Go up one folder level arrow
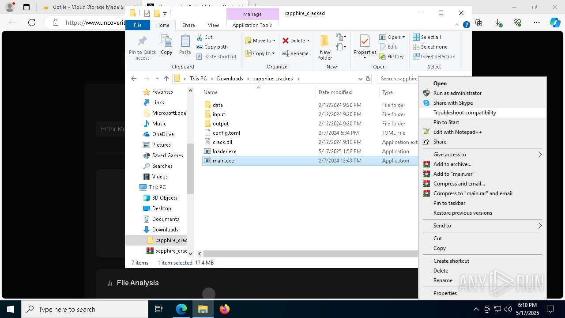Screen dimensions: 565x318 click(166, 79)
